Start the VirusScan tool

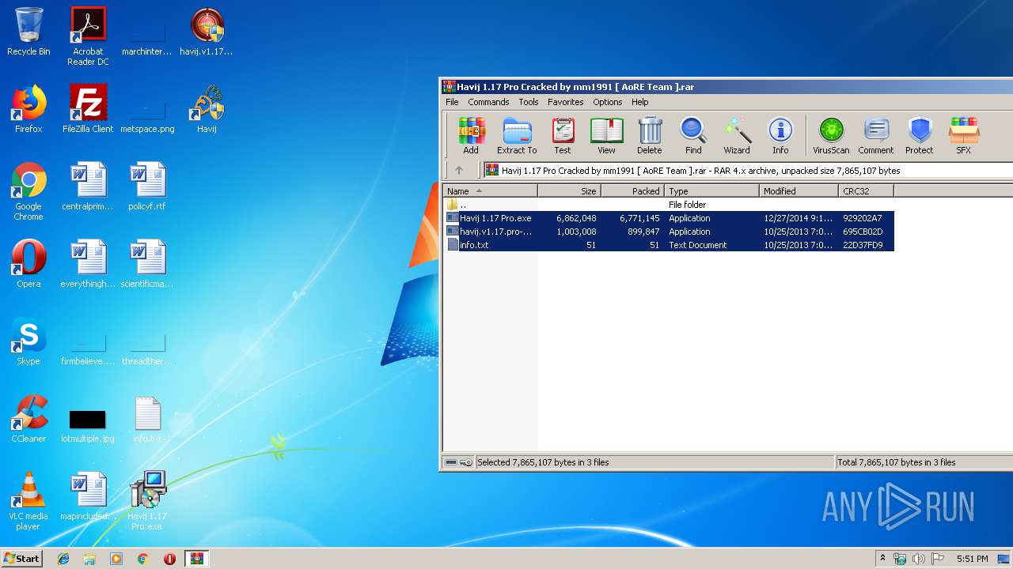tap(831, 135)
